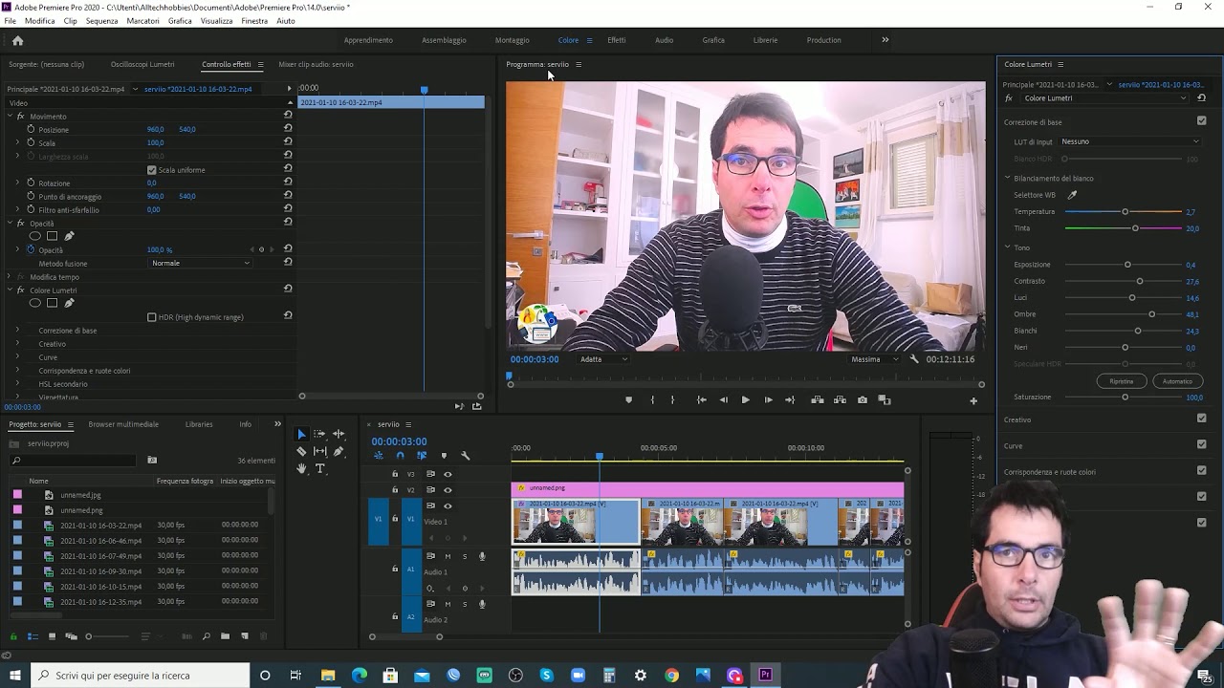Select the Hand tool
1224x688 pixels.
click(x=301, y=468)
